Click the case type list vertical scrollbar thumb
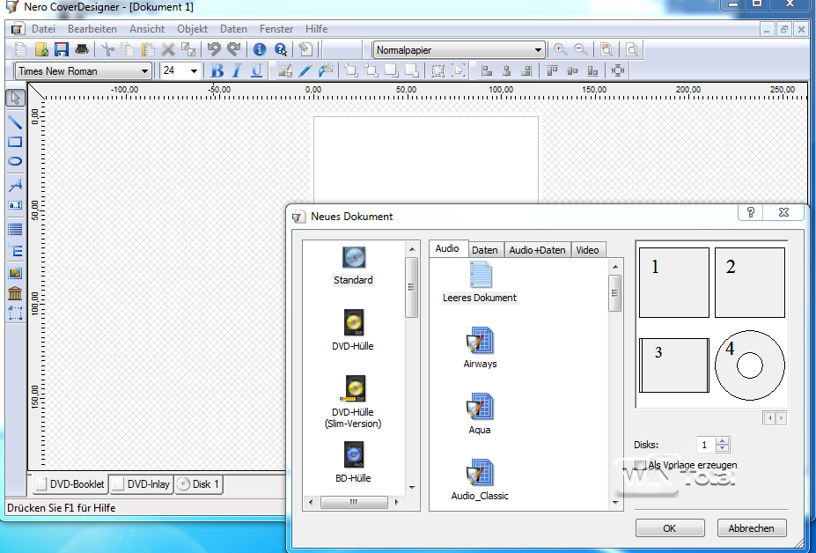Viewport: 816px width, 553px height. pos(411,287)
